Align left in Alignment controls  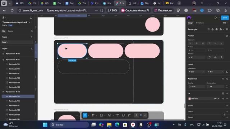[x=190, y=43]
